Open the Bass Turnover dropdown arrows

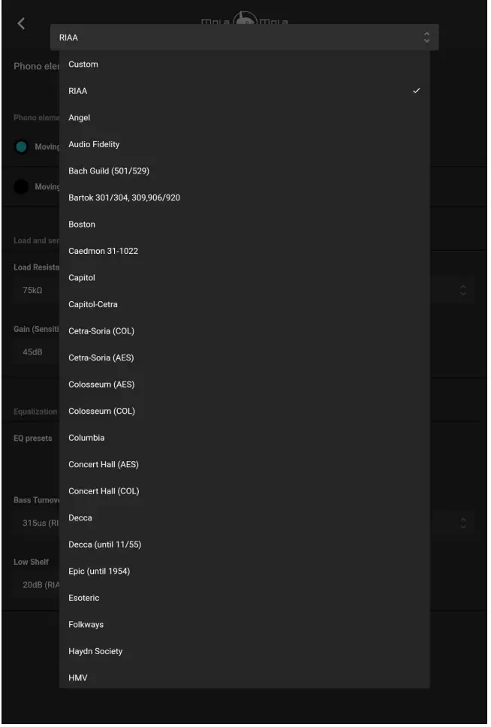463,523
